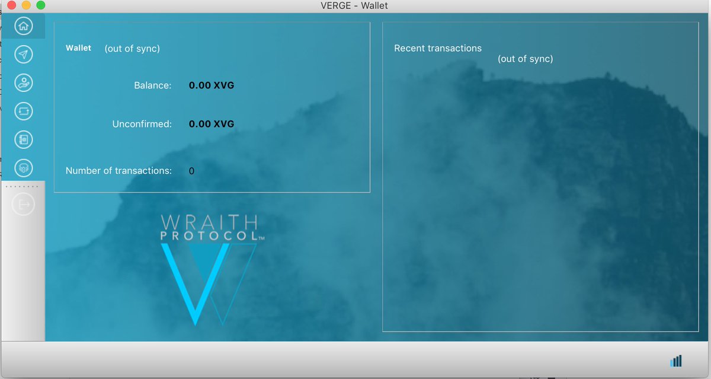This screenshot has width=711, height=379.
Task: Click the Wallet panel out of sync notice
Action: [x=132, y=49]
